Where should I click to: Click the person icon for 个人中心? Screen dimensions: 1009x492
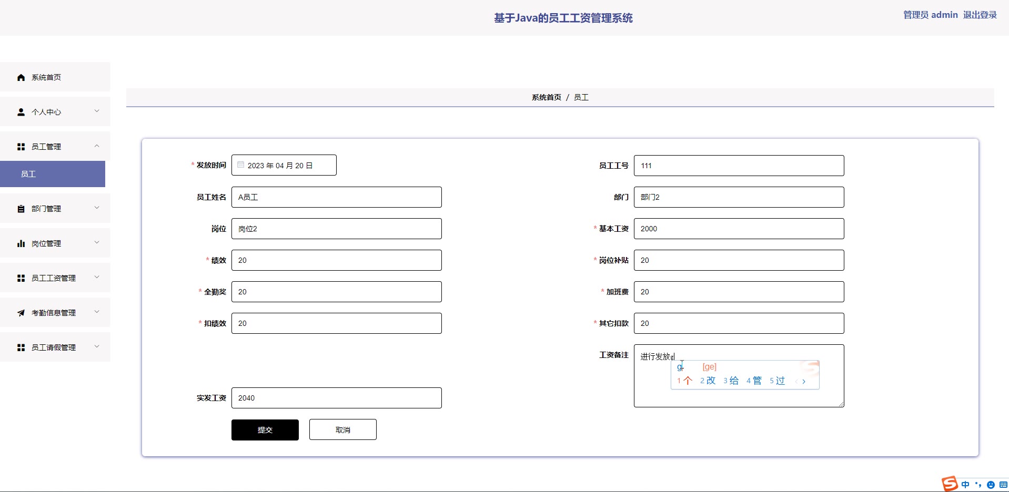pyautogui.click(x=21, y=112)
